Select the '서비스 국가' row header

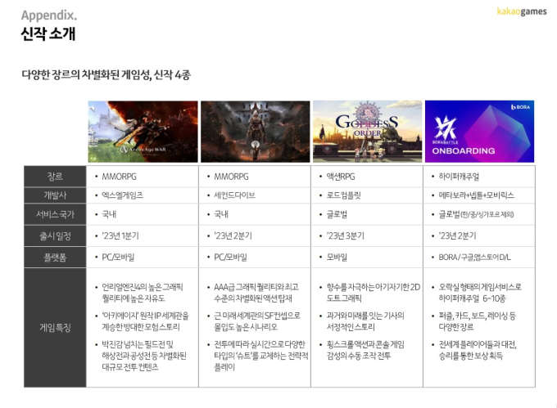[x=55, y=214]
